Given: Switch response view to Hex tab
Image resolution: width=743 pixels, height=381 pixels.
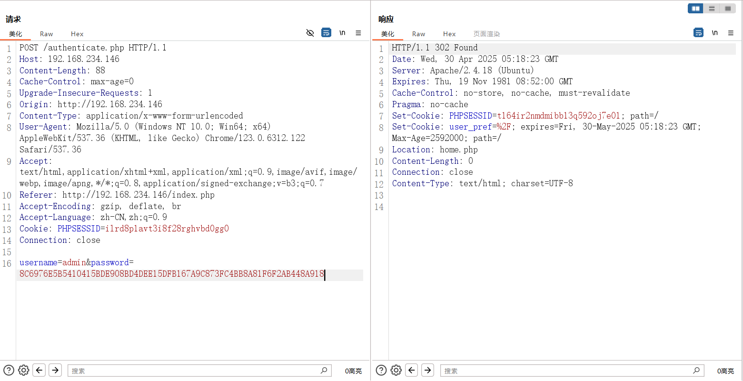Looking at the screenshot, I should 449,34.
